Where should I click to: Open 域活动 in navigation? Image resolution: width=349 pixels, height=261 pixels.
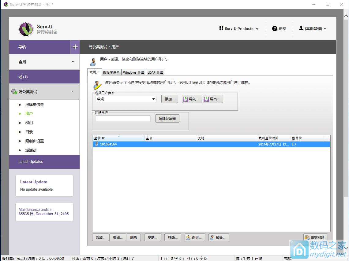(x=31, y=150)
